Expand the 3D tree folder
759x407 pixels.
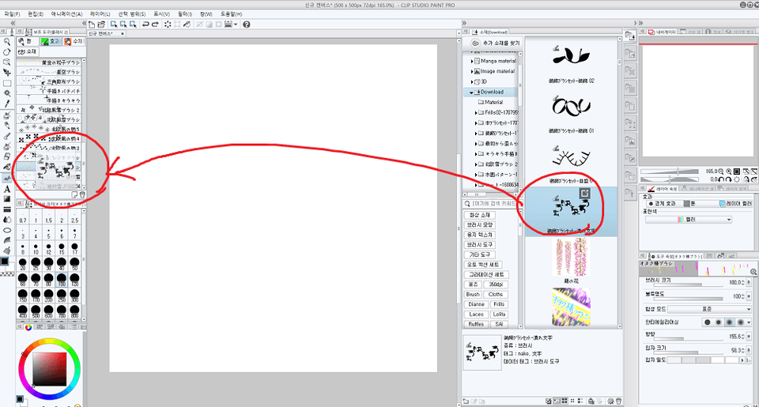[x=472, y=81]
